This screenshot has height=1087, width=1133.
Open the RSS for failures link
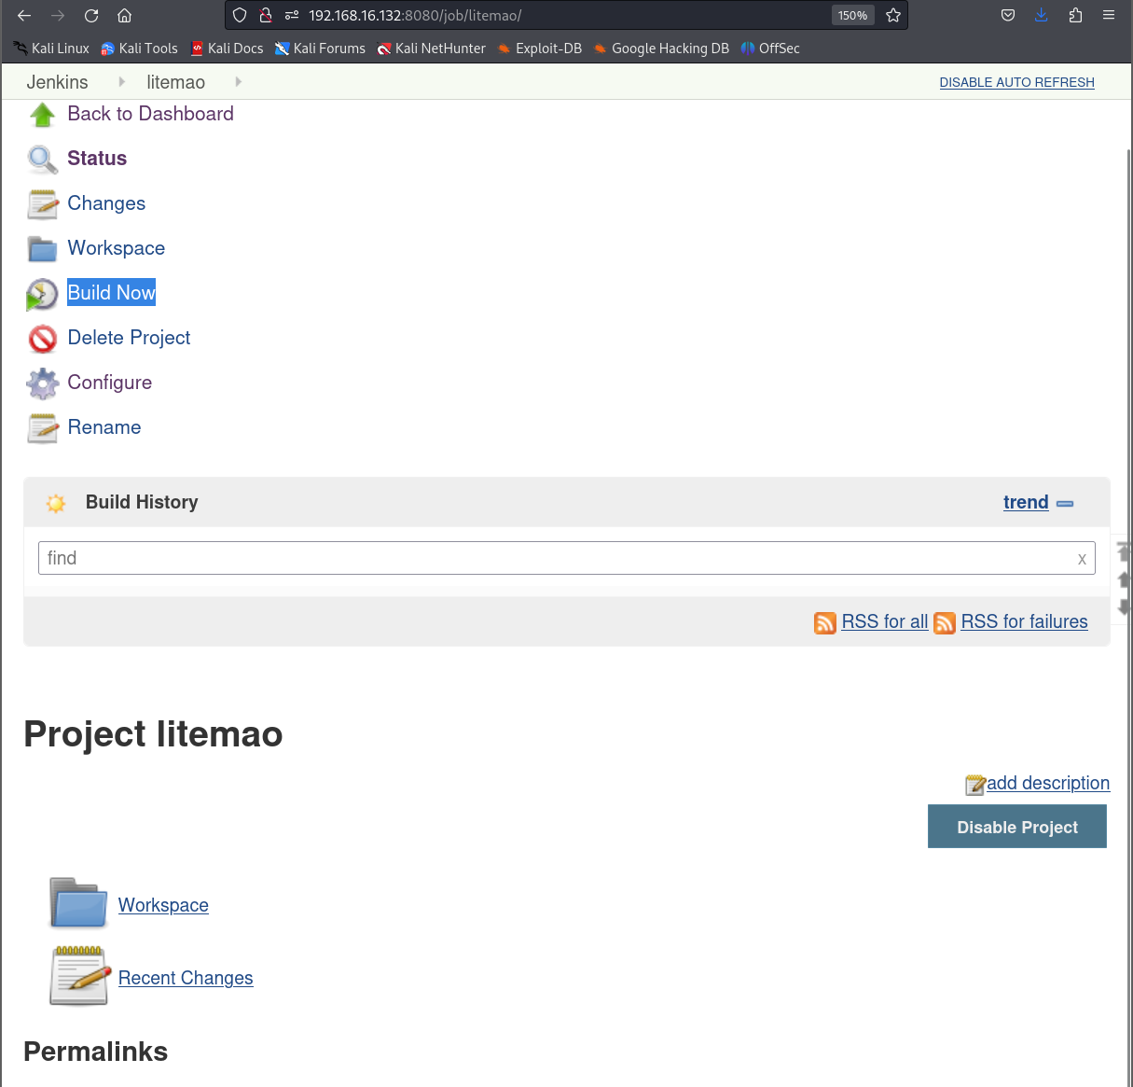[1024, 621]
